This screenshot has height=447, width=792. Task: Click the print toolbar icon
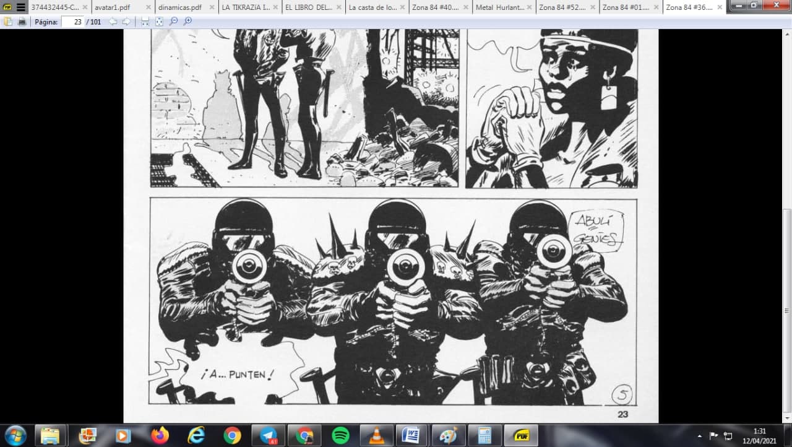[x=22, y=22]
